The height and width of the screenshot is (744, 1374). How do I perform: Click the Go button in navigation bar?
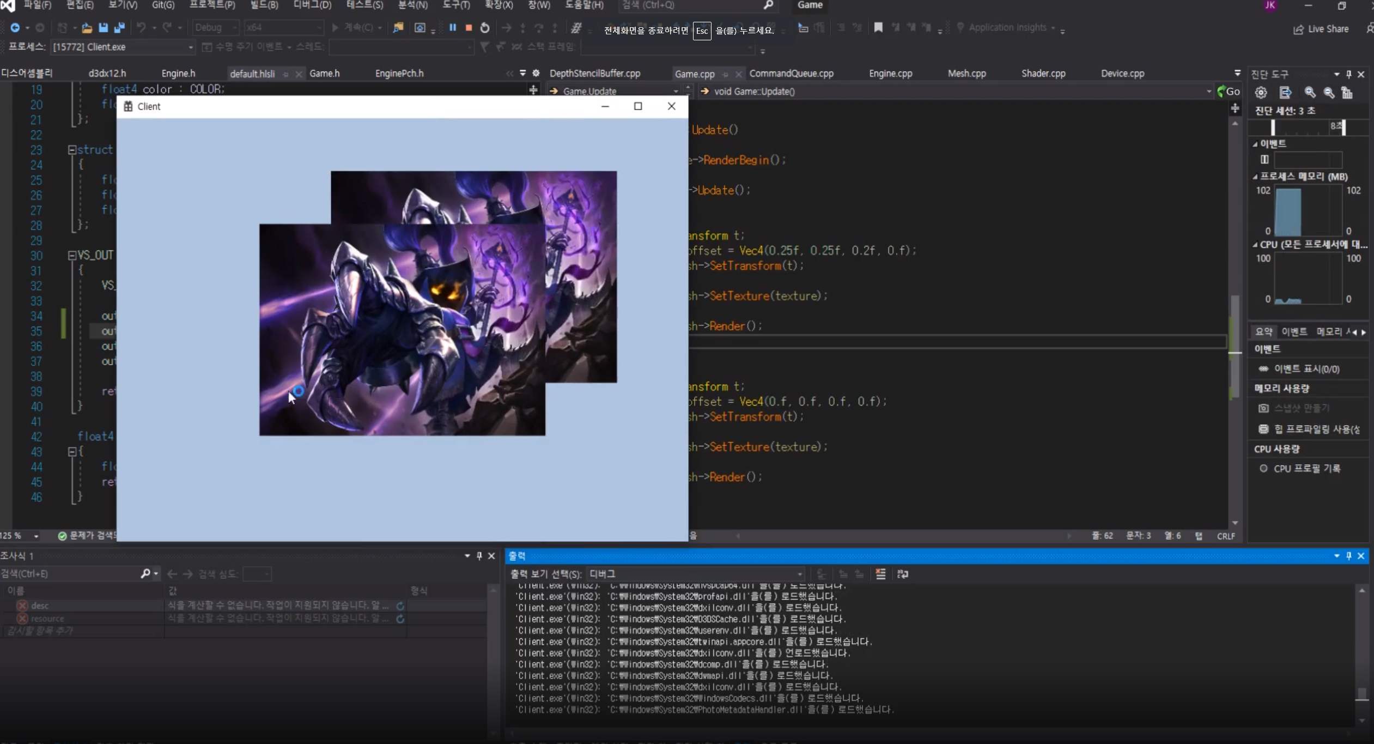click(x=1229, y=91)
